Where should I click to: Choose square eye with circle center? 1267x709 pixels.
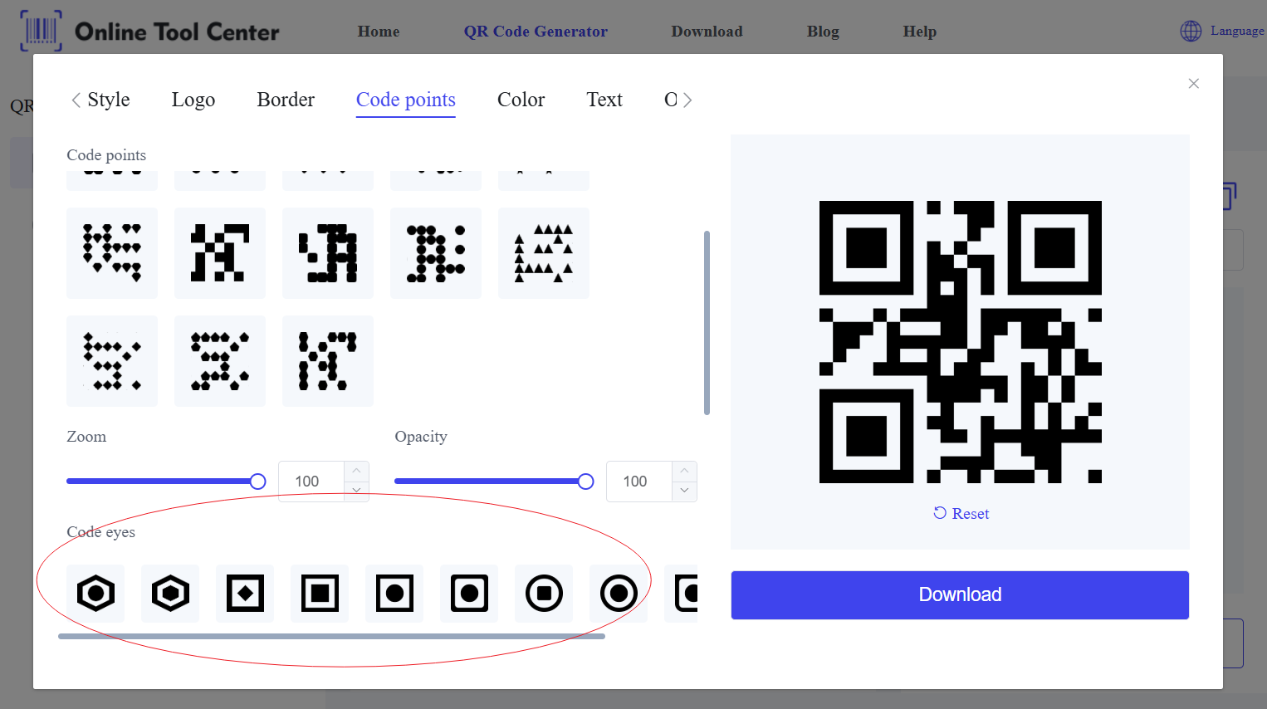click(x=394, y=594)
